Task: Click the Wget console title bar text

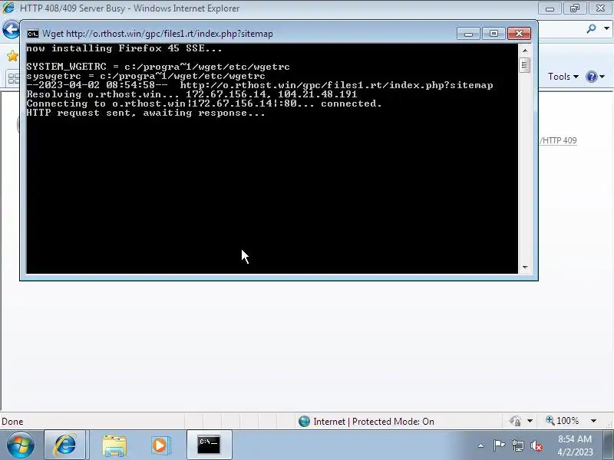Action: point(157,34)
